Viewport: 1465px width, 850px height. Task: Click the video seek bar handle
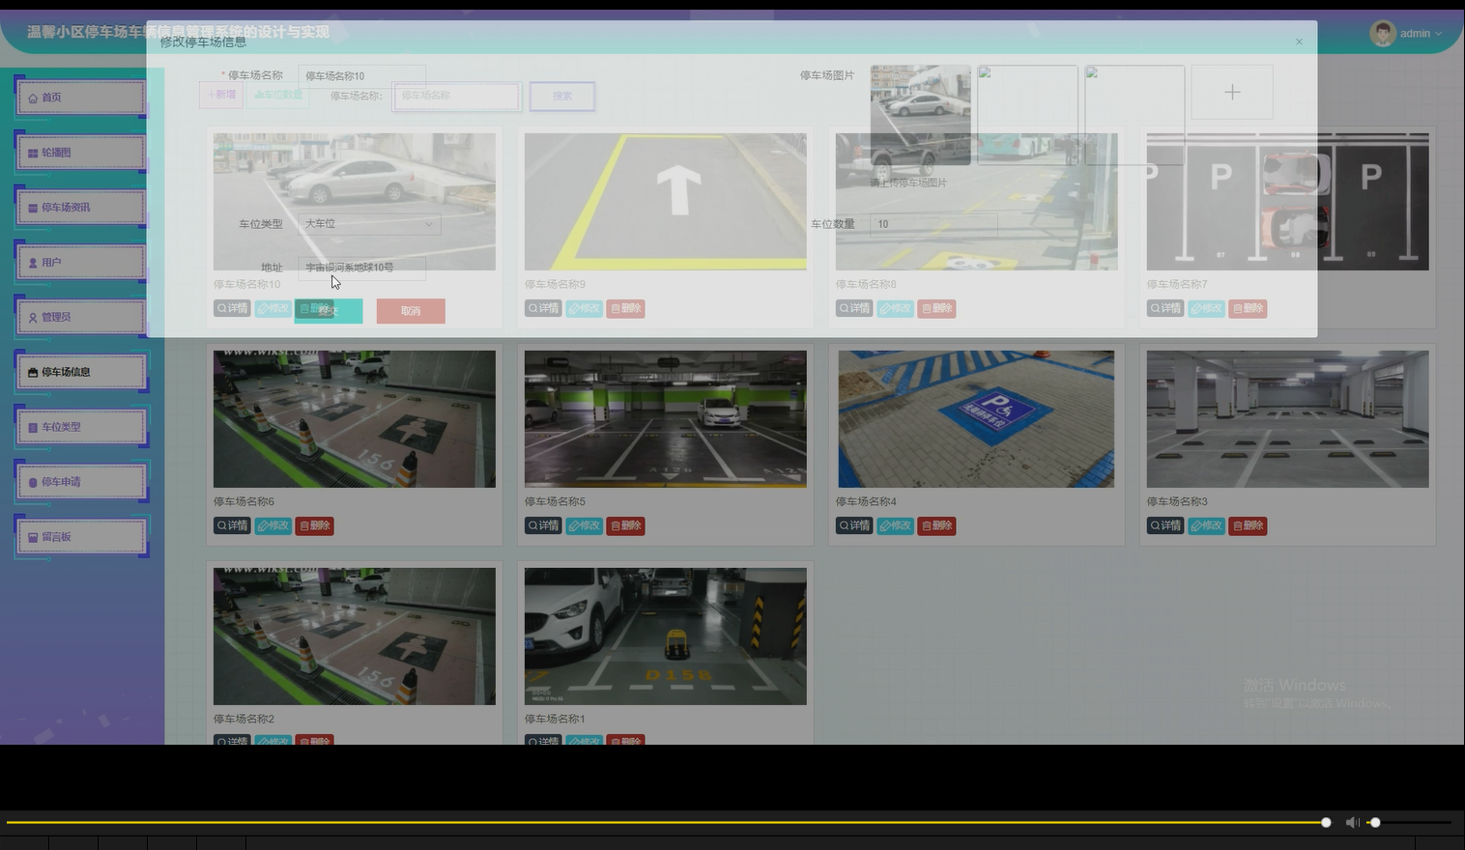1326,823
